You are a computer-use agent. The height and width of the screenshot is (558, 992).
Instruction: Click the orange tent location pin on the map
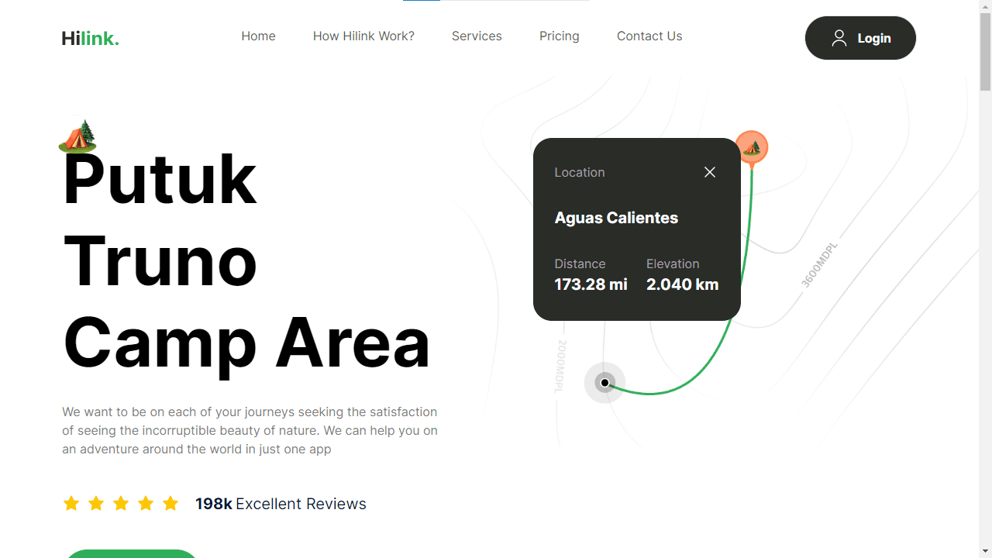click(751, 146)
